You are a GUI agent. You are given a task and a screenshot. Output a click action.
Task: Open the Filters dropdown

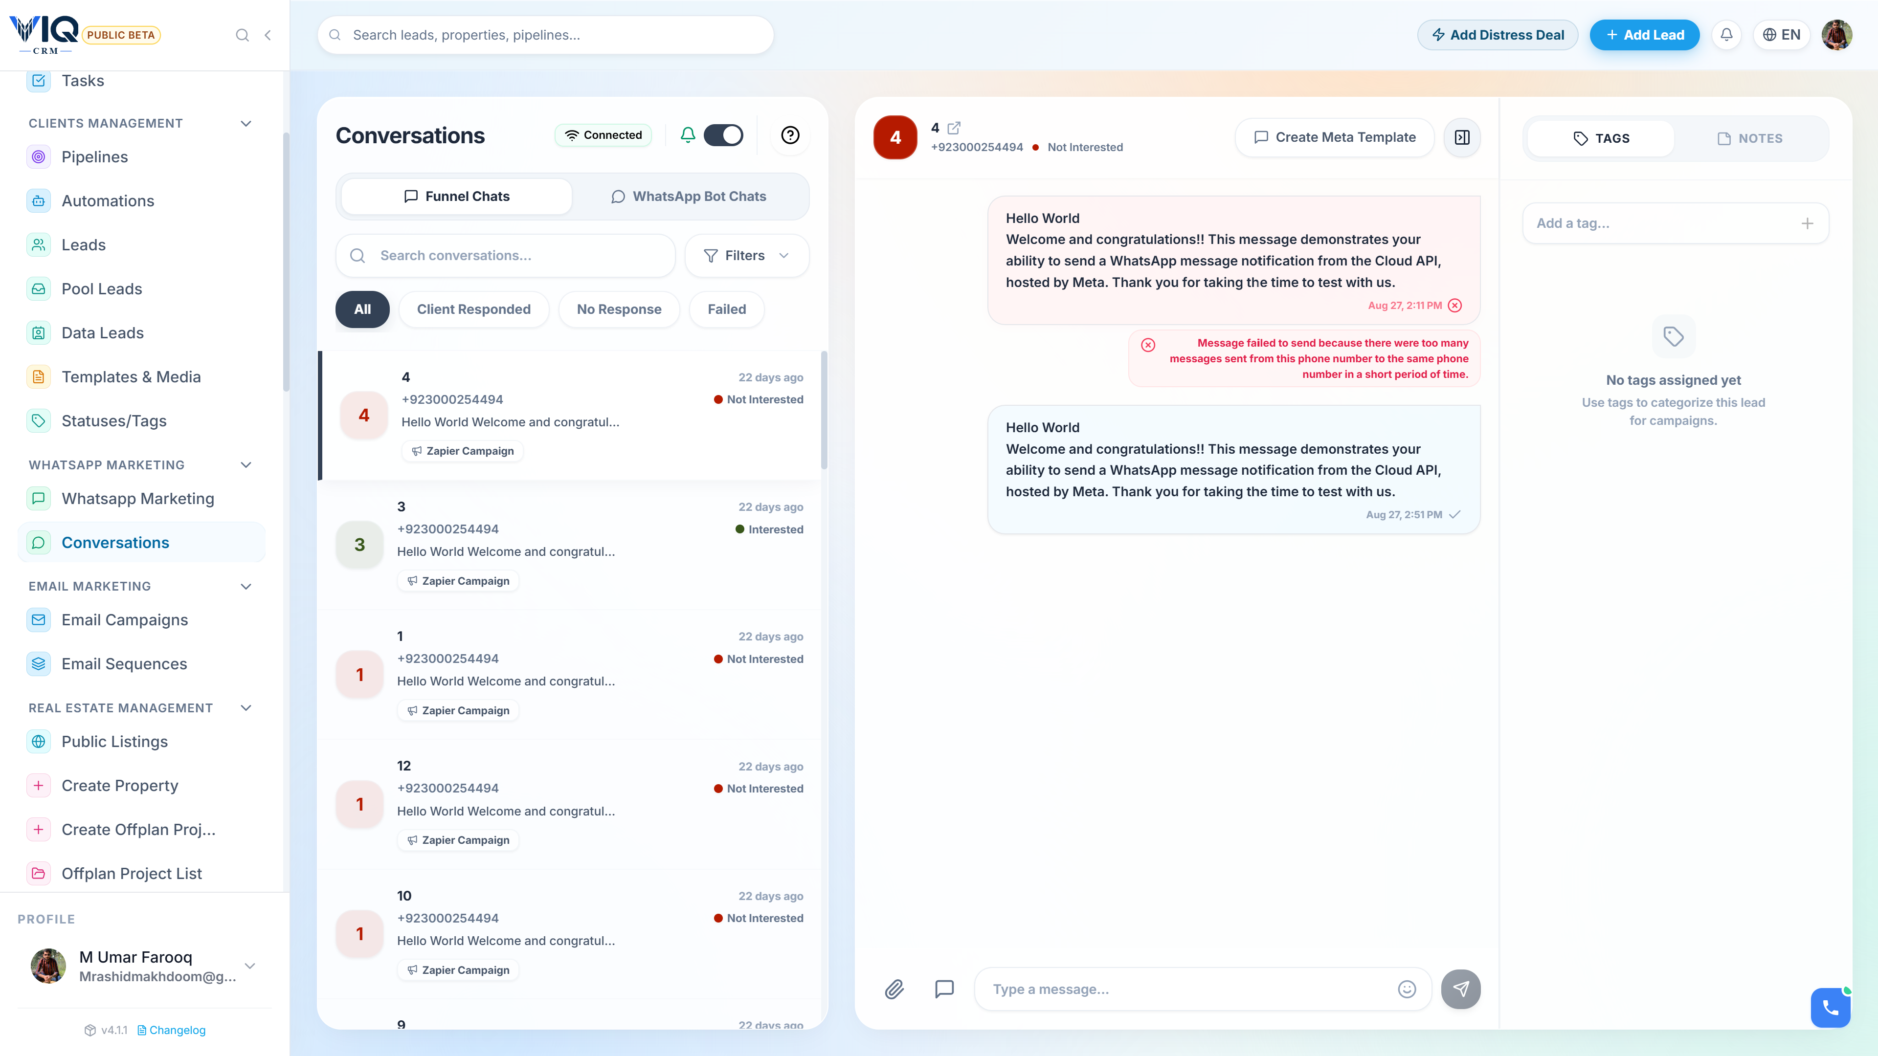tap(746, 256)
